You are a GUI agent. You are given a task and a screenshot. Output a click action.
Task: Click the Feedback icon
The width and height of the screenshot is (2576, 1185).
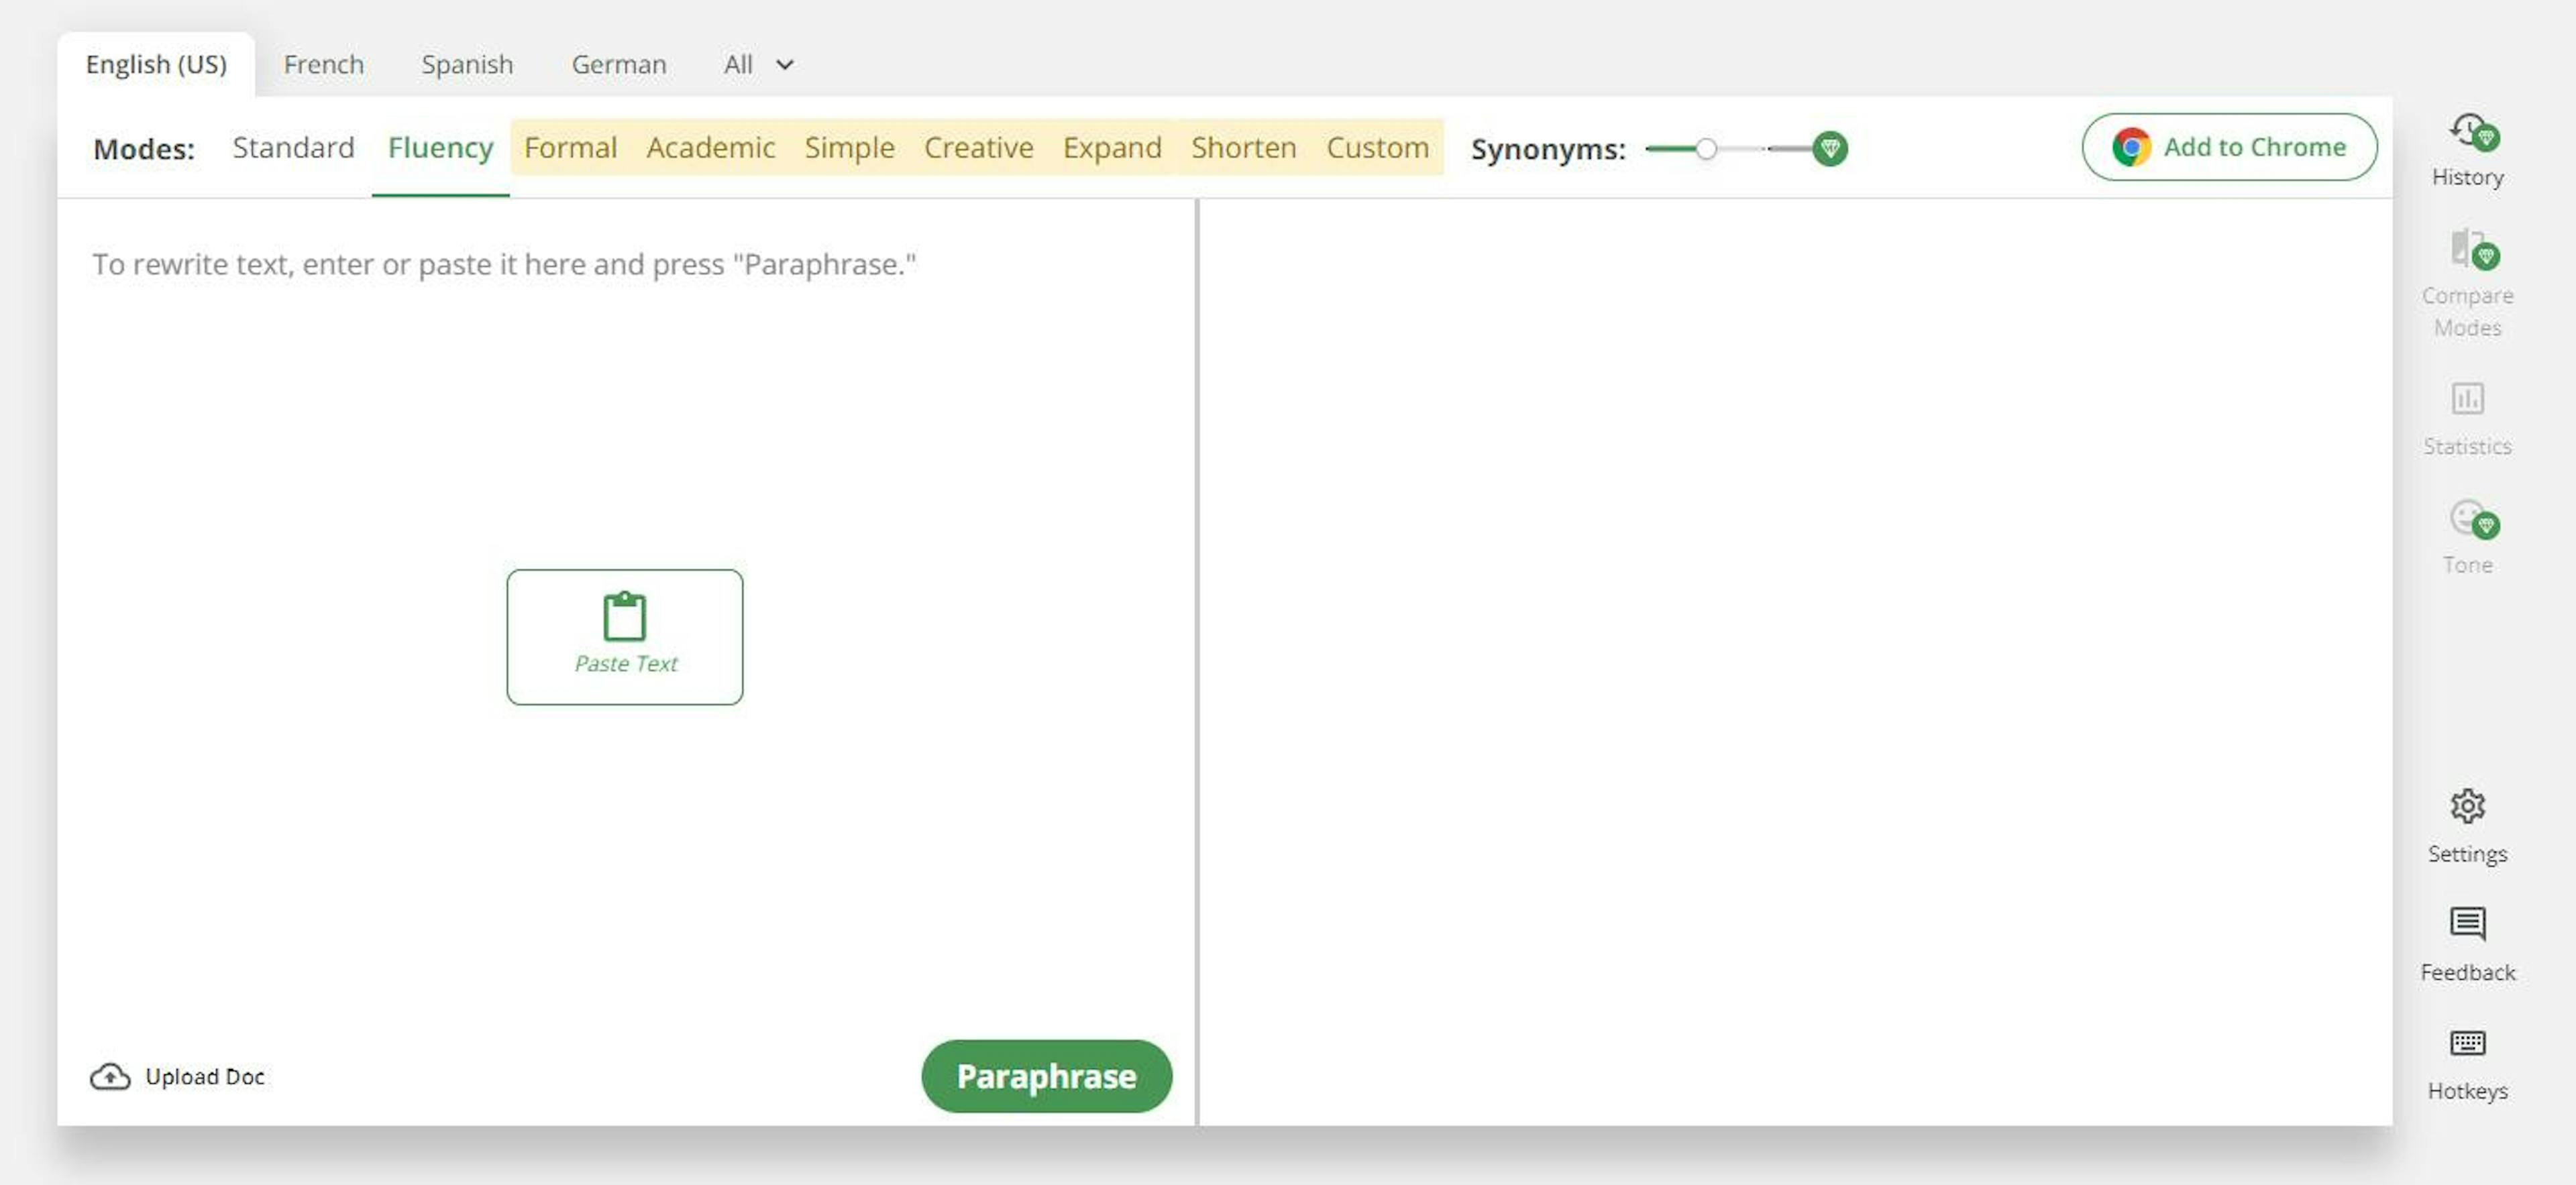(2467, 921)
